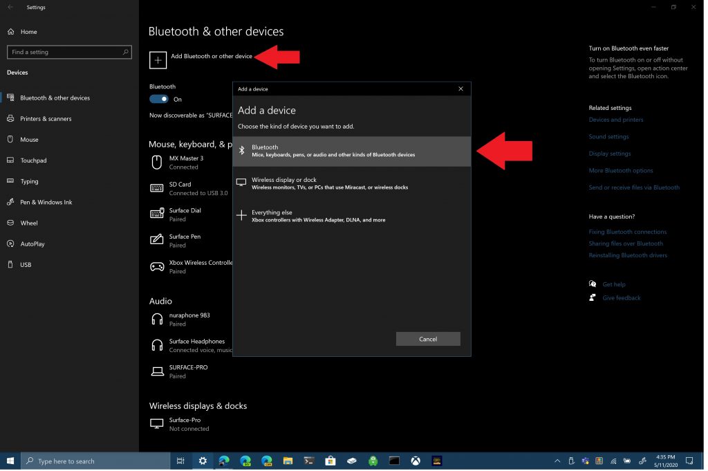The height and width of the screenshot is (471, 708).
Task: Click the Home icon in Settings sidebar
Action: tap(11, 32)
